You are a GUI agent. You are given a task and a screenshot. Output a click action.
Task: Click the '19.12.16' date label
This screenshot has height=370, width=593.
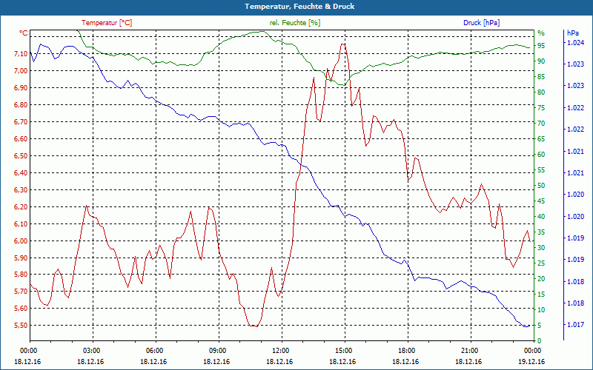[531, 361]
